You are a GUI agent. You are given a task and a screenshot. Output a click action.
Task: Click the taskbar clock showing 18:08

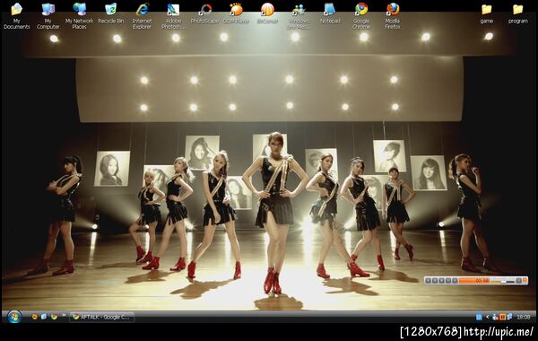[524, 317]
